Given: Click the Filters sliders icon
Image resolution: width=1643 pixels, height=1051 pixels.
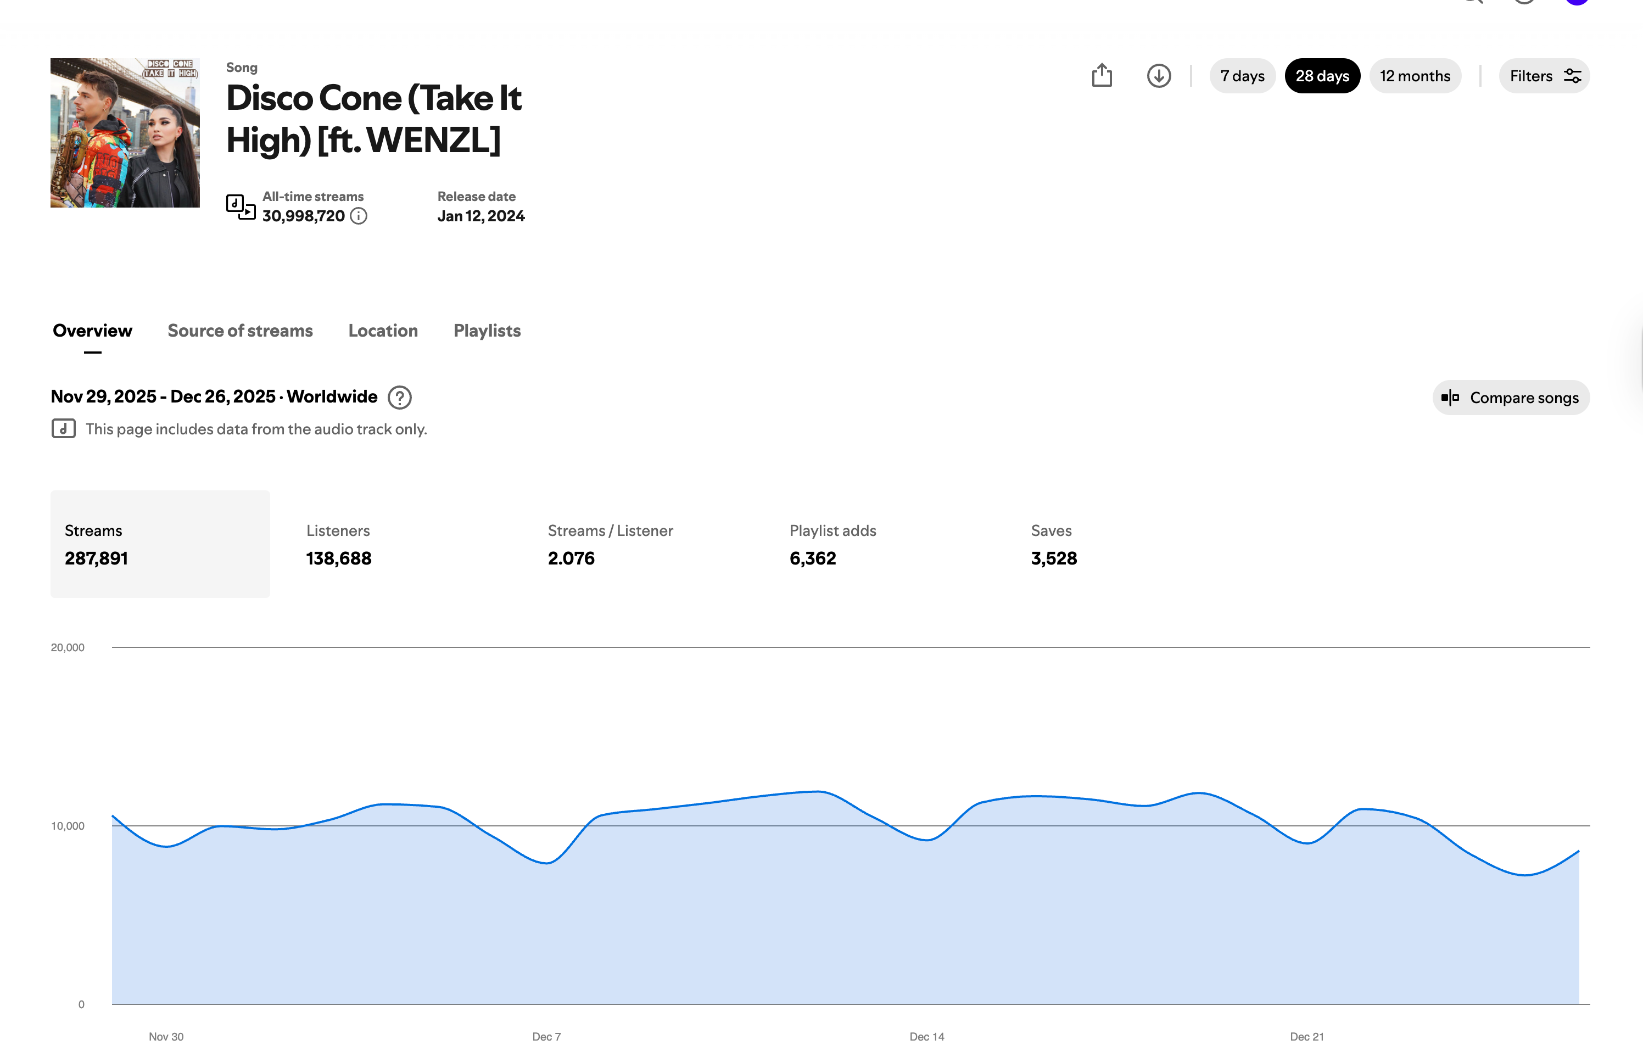Looking at the screenshot, I should (1573, 76).
